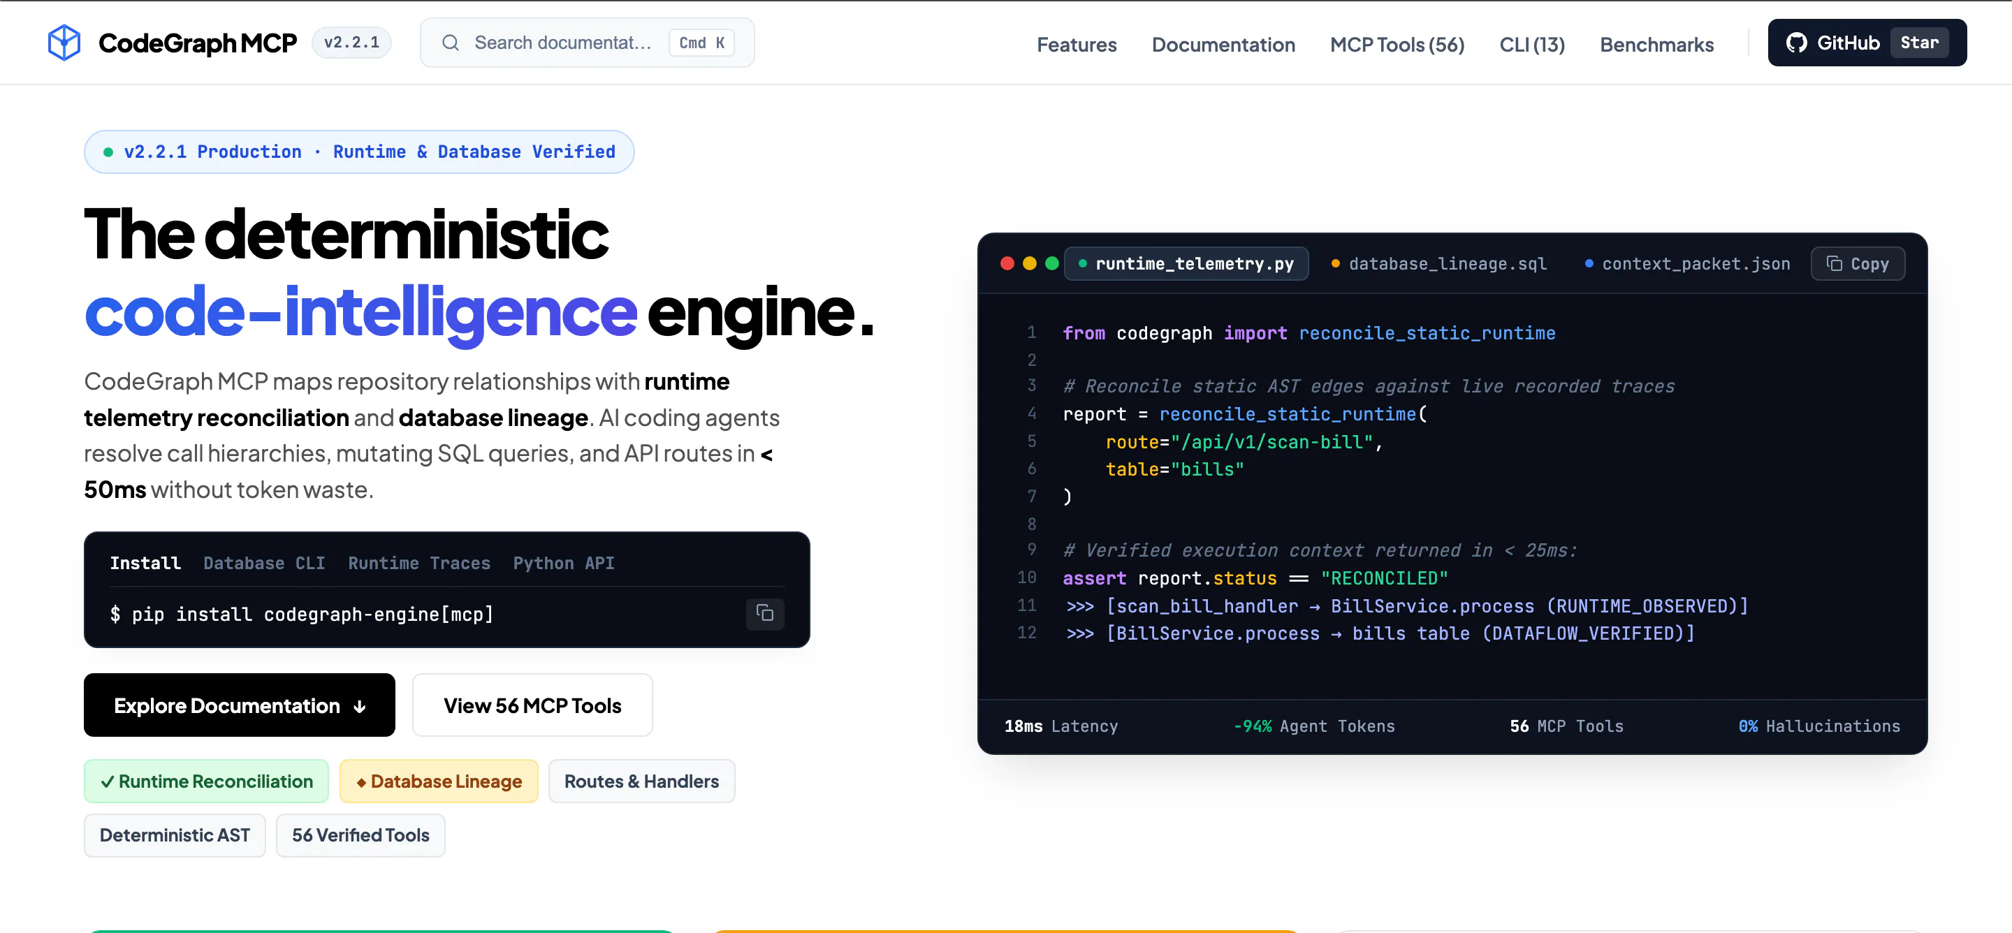Image resolution: width=2012 pixels, height=933 pixels.
Task: Click the red window dot in code panel
Action: pos(1007,264)
